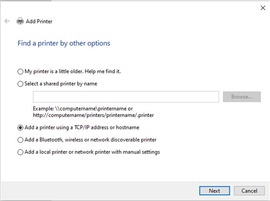The width and height of the screenshot is (270, 201).
Task: Click inside the shared printer name text box
Action: [x=126, y=97]
